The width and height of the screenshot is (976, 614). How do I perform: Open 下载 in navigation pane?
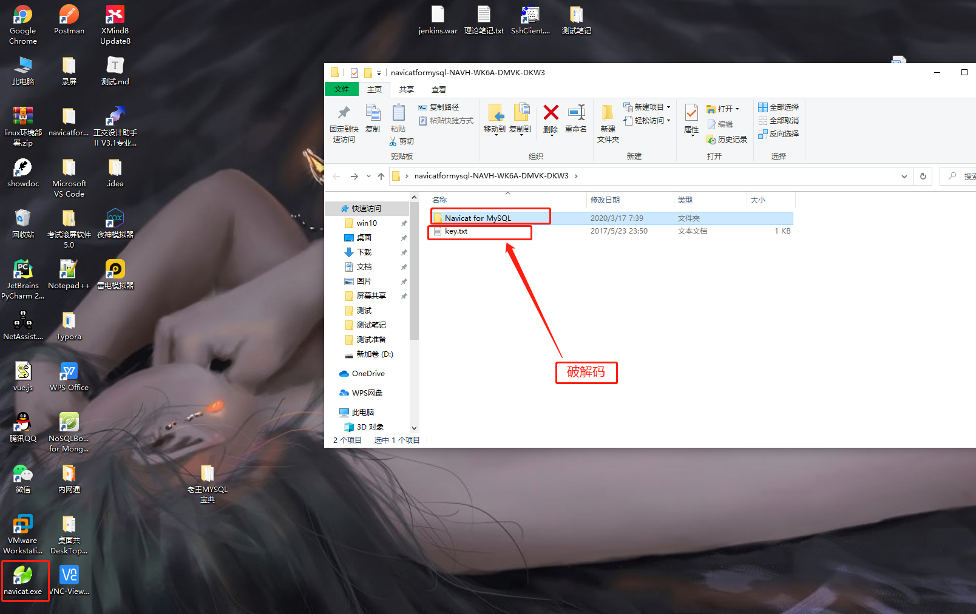(x=364, y=252)
